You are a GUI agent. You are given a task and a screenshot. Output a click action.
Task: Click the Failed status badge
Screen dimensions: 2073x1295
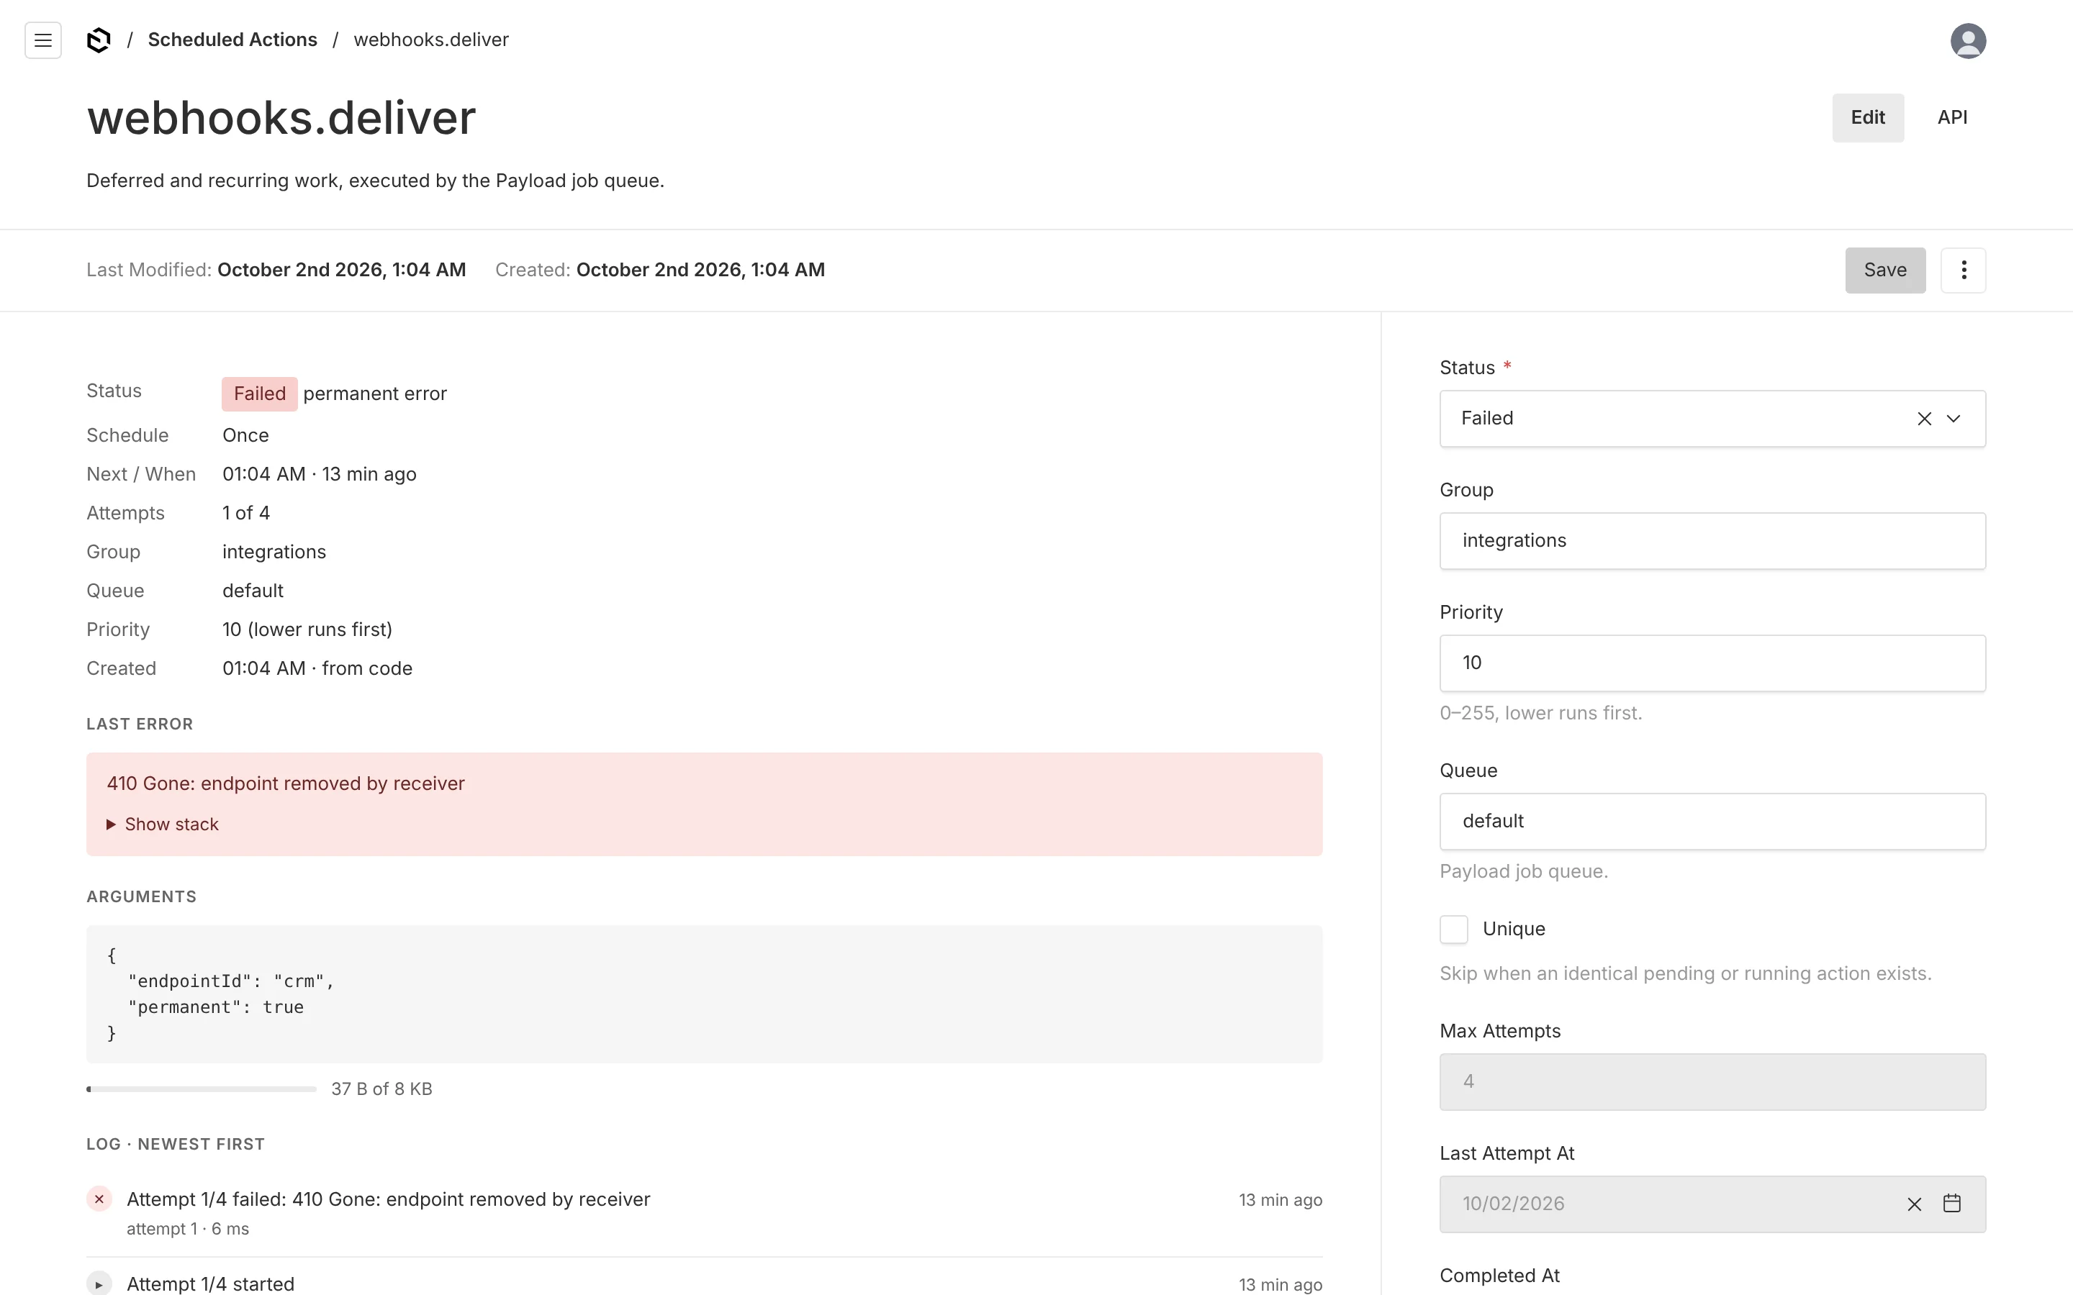[x=260, y=394]
